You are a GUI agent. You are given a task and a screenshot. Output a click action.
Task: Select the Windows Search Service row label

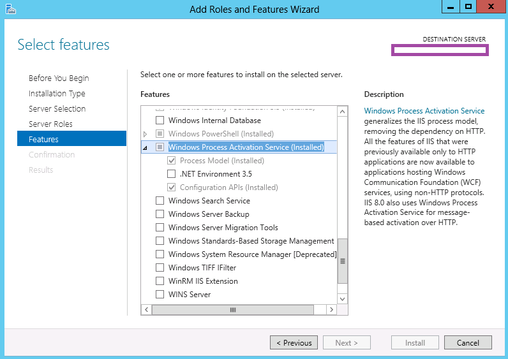tap(209, 201)
